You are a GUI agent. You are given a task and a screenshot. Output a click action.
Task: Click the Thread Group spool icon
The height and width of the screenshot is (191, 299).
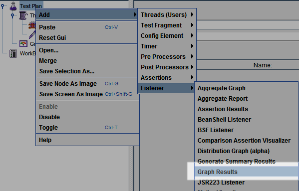[x=23, y=15]
